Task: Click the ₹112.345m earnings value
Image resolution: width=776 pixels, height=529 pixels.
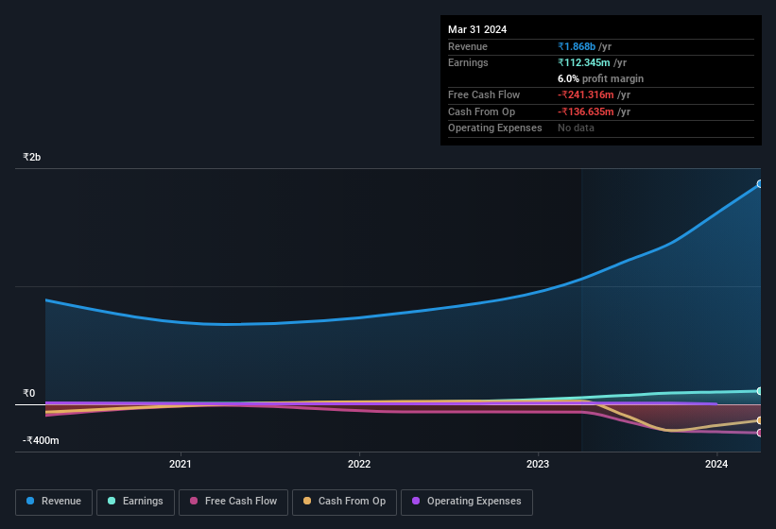Action: 584,62
